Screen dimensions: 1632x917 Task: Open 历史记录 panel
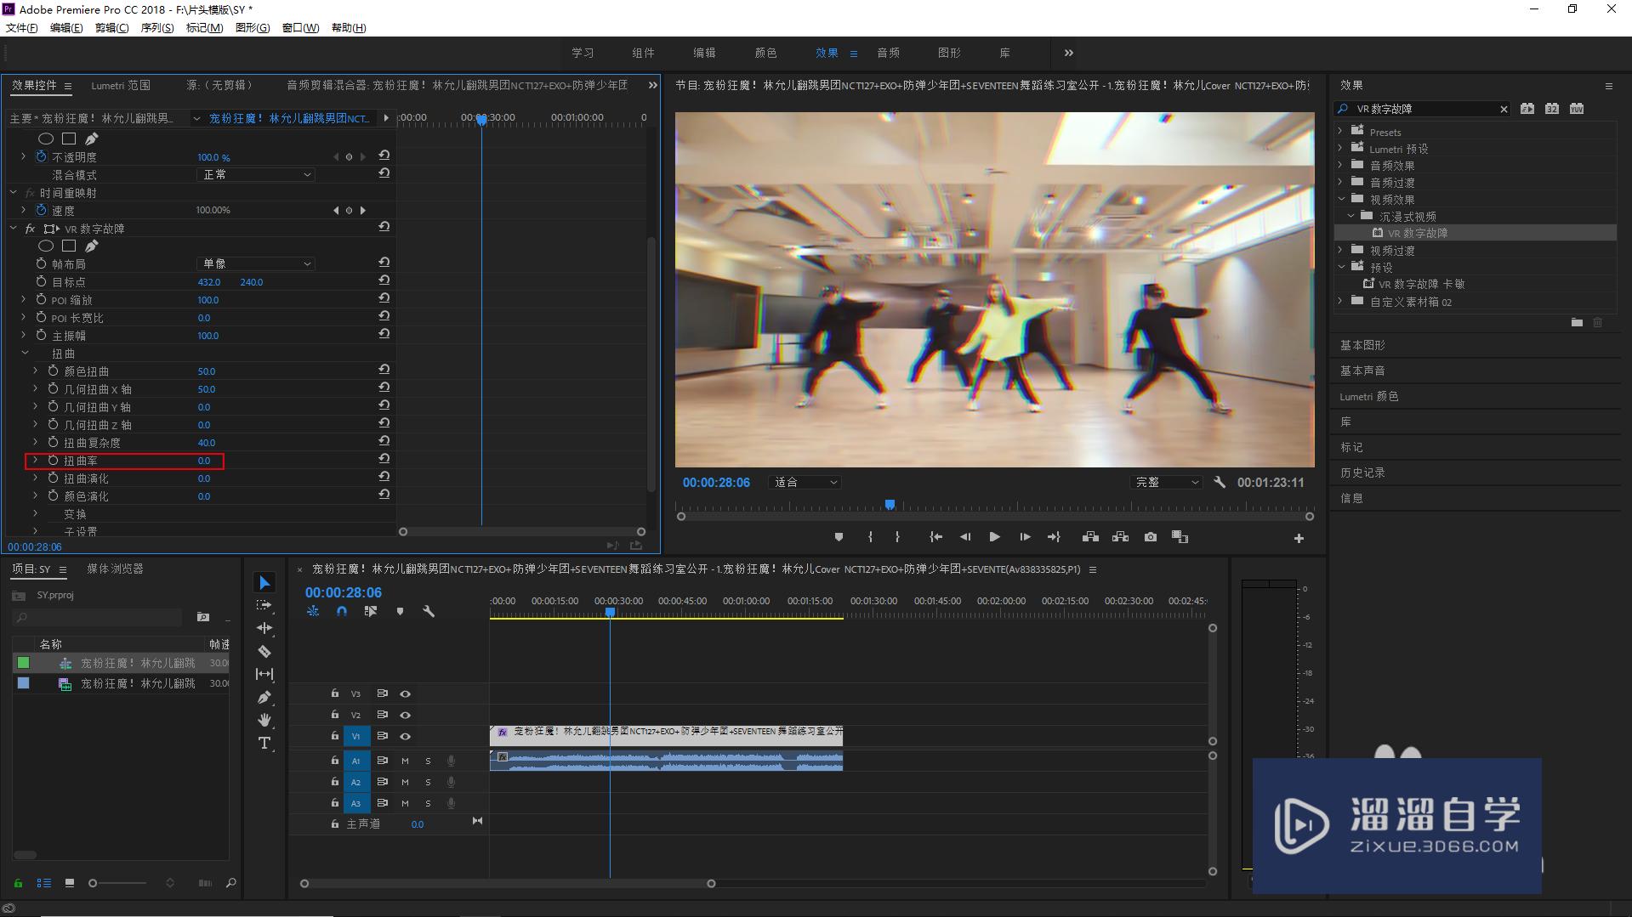(x=1362, y=473)
